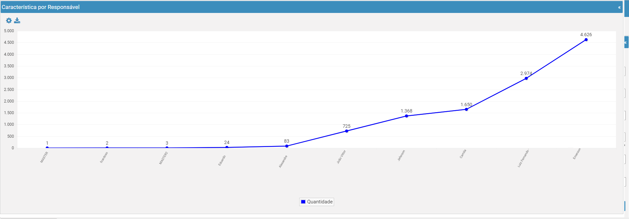Collapse the Característica por Responsável panel
629x219 pixels.
619,7
